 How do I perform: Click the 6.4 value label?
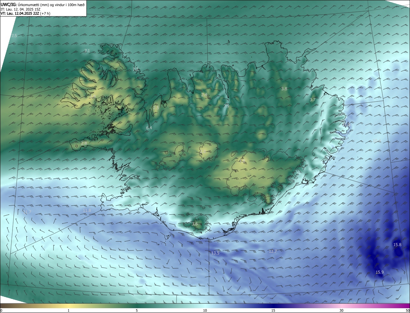click(149, 128)
